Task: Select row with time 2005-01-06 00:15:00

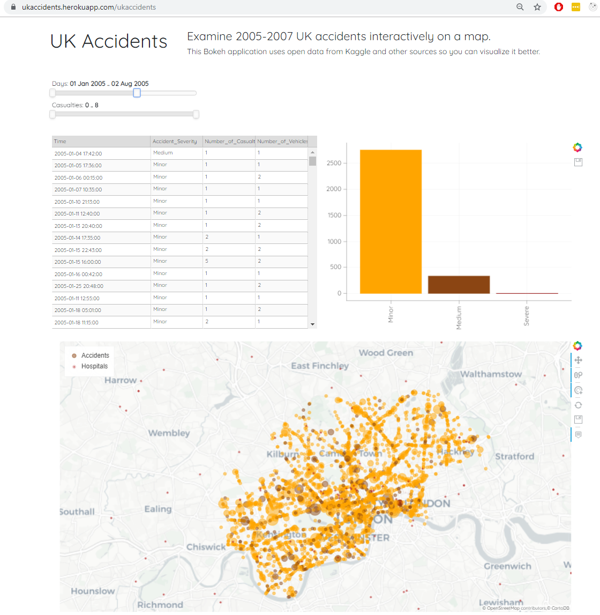Action: [x=180, y=177]
